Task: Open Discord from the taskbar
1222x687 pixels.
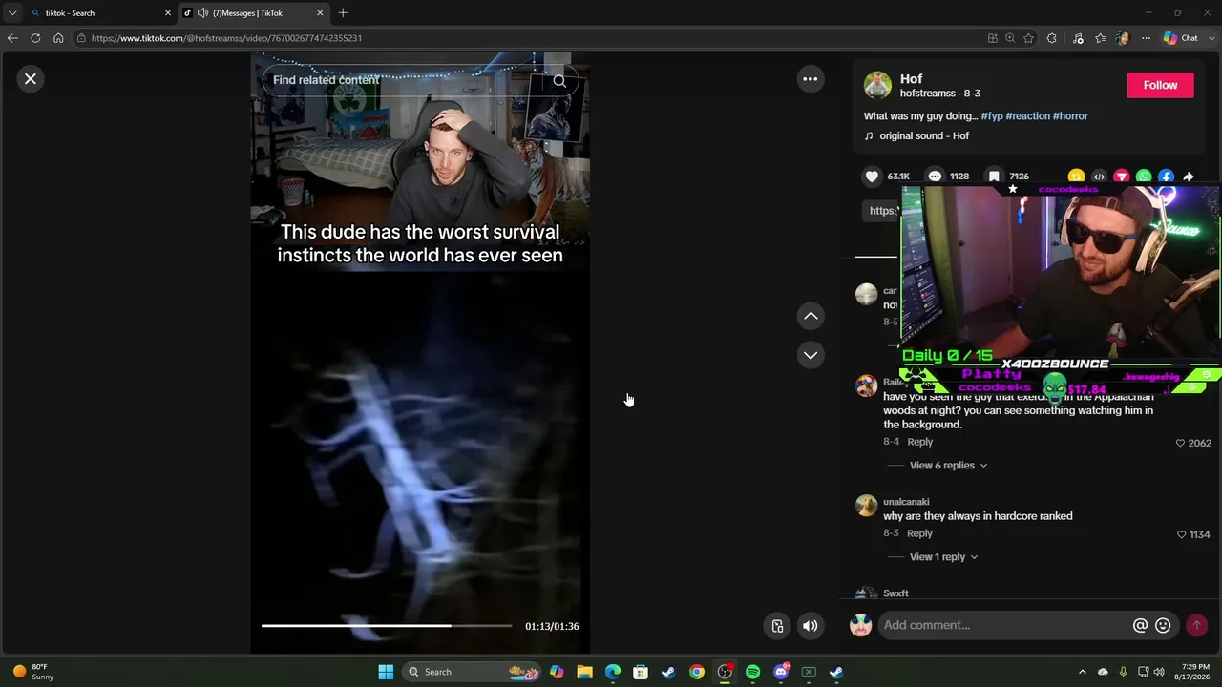Action: (781, 672)
